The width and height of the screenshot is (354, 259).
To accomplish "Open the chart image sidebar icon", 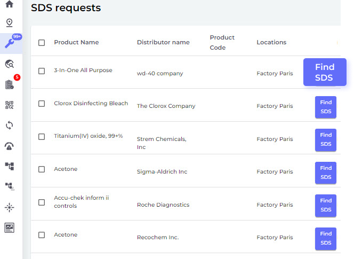I will pyautogui.click(x=9, y=228).
